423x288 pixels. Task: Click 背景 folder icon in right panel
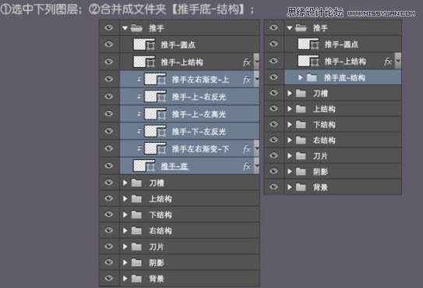click(301, 187)
